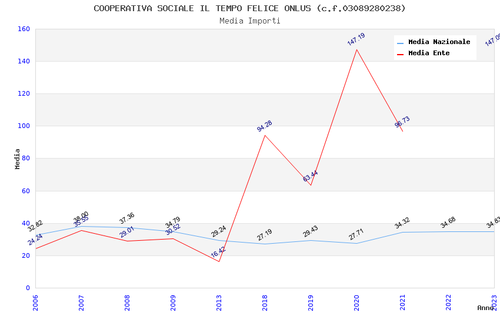The image size is (500, 323).
Task: Click the 27.19 national label at 2018
Action: (265, 235)
